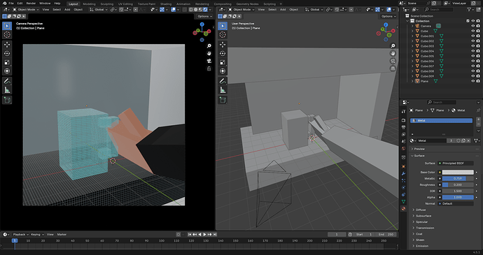Disable render for Cube.009 camera icon
The width and height of the screenshot is (483, 255).
pos(478,76)
